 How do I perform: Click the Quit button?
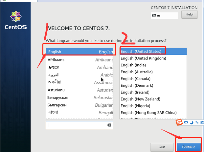point(162,147)
